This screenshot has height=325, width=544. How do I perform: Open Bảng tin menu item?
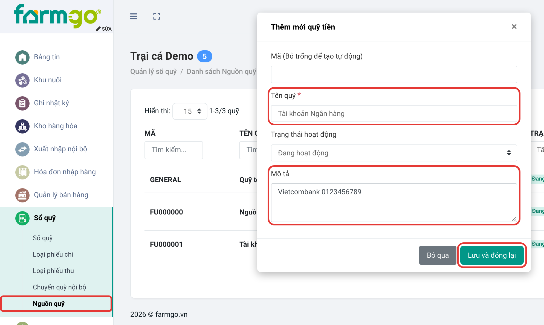point(47,57)
